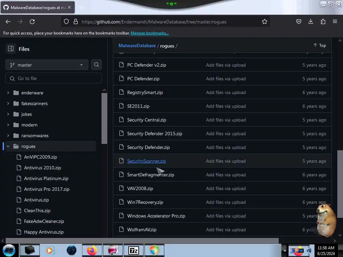Reload the page with the refresh icon

tap(32, 22)
